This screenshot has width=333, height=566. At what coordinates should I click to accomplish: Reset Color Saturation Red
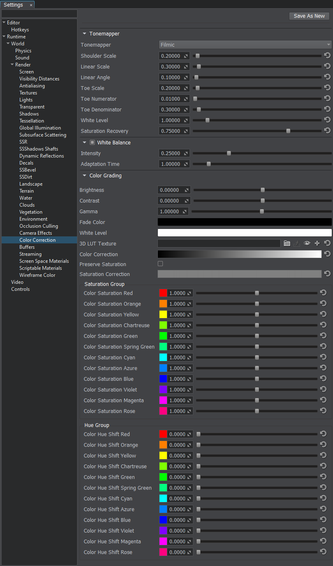pos(323,293)
